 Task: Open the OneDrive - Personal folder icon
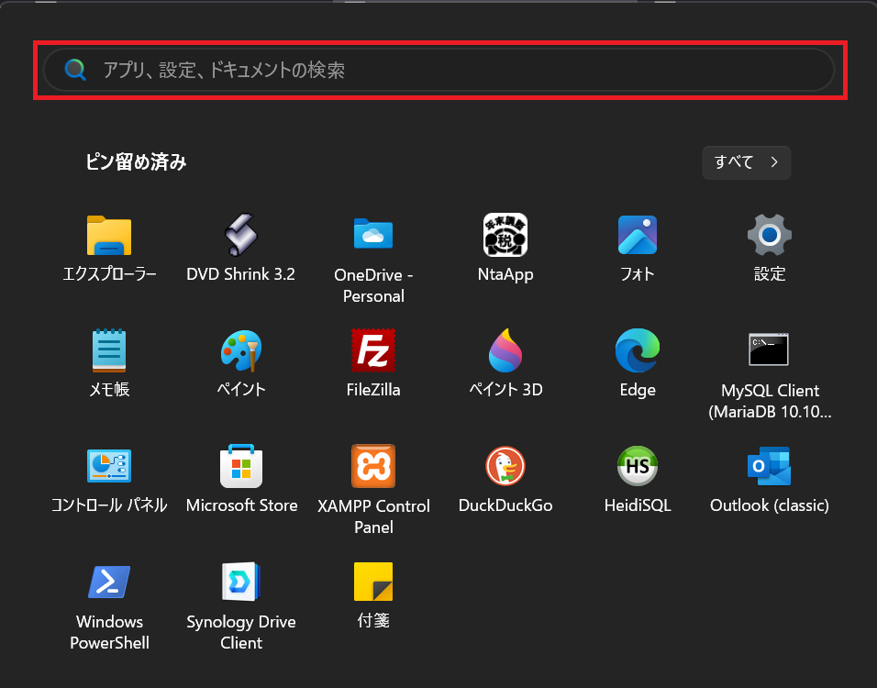(373, 234)
